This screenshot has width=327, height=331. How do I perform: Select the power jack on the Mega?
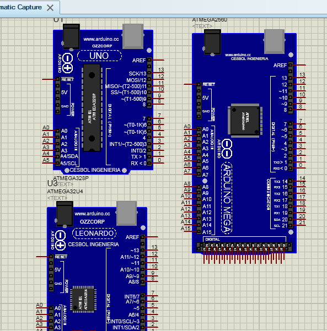click(212, 42)
